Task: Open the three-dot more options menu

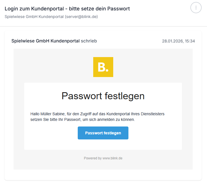Action: coord(196,8)
